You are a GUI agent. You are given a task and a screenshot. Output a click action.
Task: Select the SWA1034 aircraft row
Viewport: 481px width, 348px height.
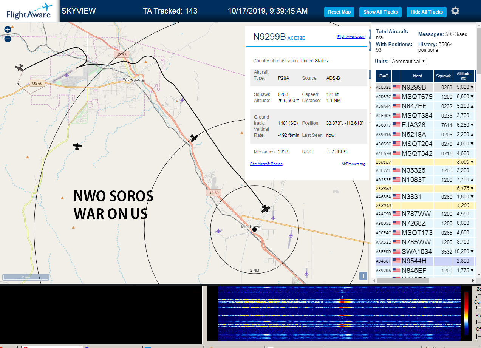[425, 251]
